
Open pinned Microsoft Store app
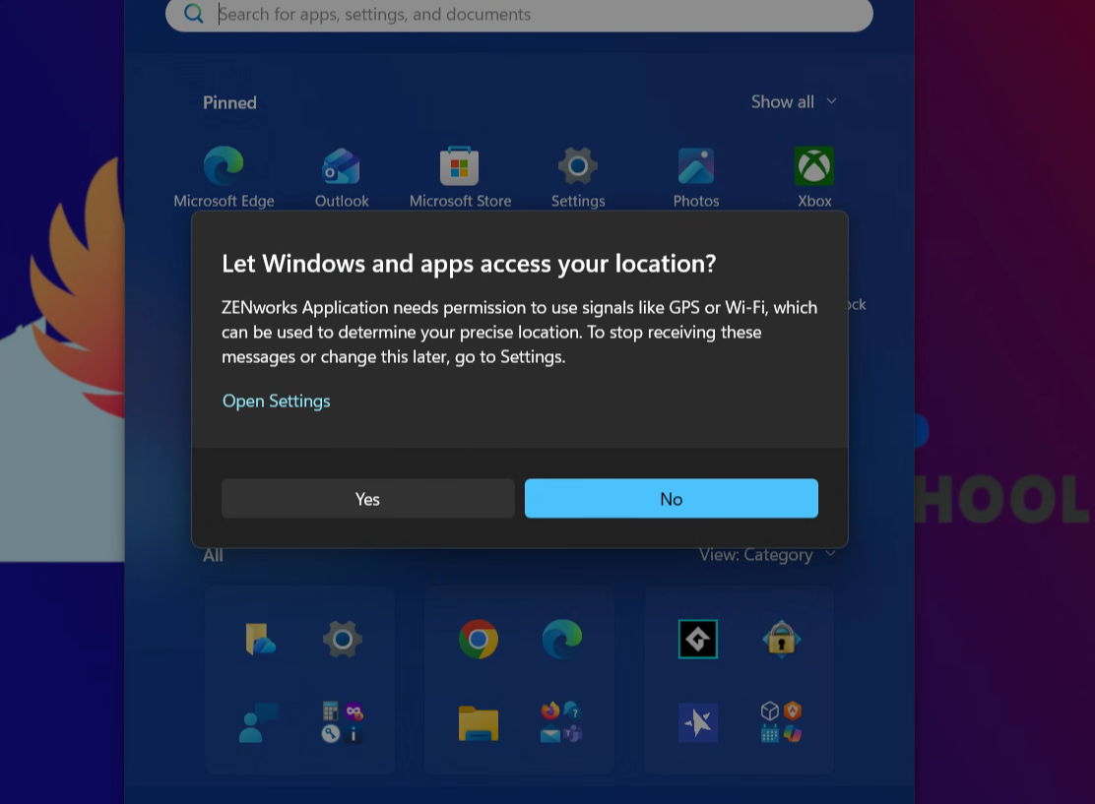coord(460,177)
